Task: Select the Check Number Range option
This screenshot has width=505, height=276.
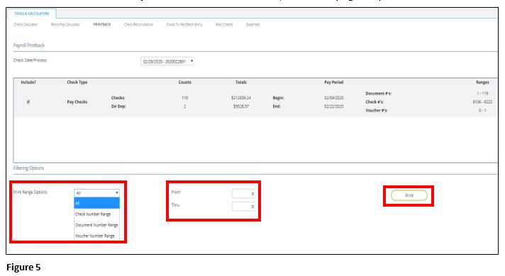Action: point(96,214)
